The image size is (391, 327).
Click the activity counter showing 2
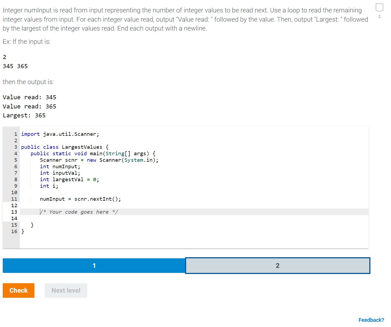379,17
